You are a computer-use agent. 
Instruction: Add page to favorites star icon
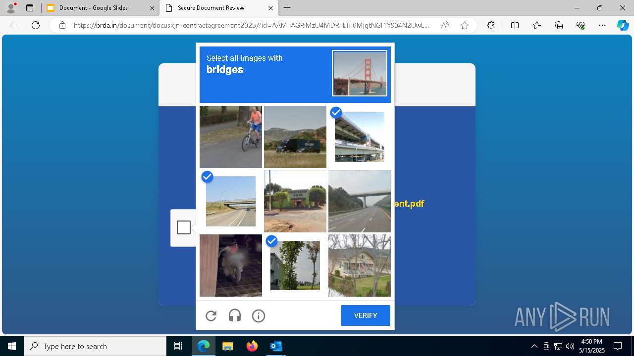pos(465,25)
